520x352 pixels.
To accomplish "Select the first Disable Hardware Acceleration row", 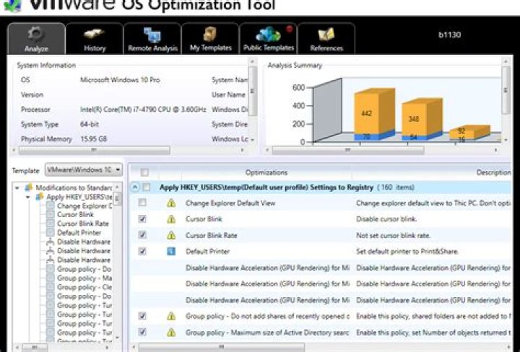I will (x=321, y=268).
